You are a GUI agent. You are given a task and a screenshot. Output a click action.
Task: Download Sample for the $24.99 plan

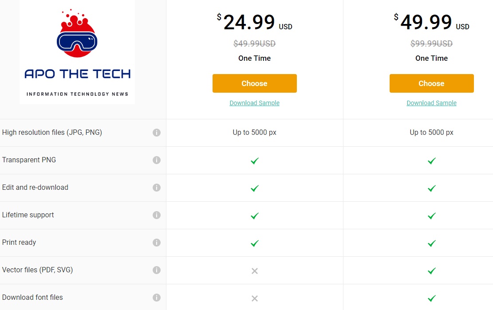click(254, 103)
